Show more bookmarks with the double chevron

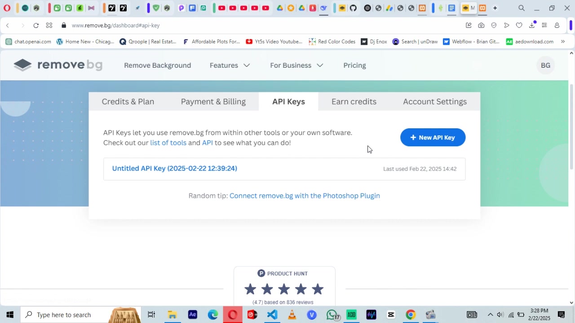tap(563, 42)
